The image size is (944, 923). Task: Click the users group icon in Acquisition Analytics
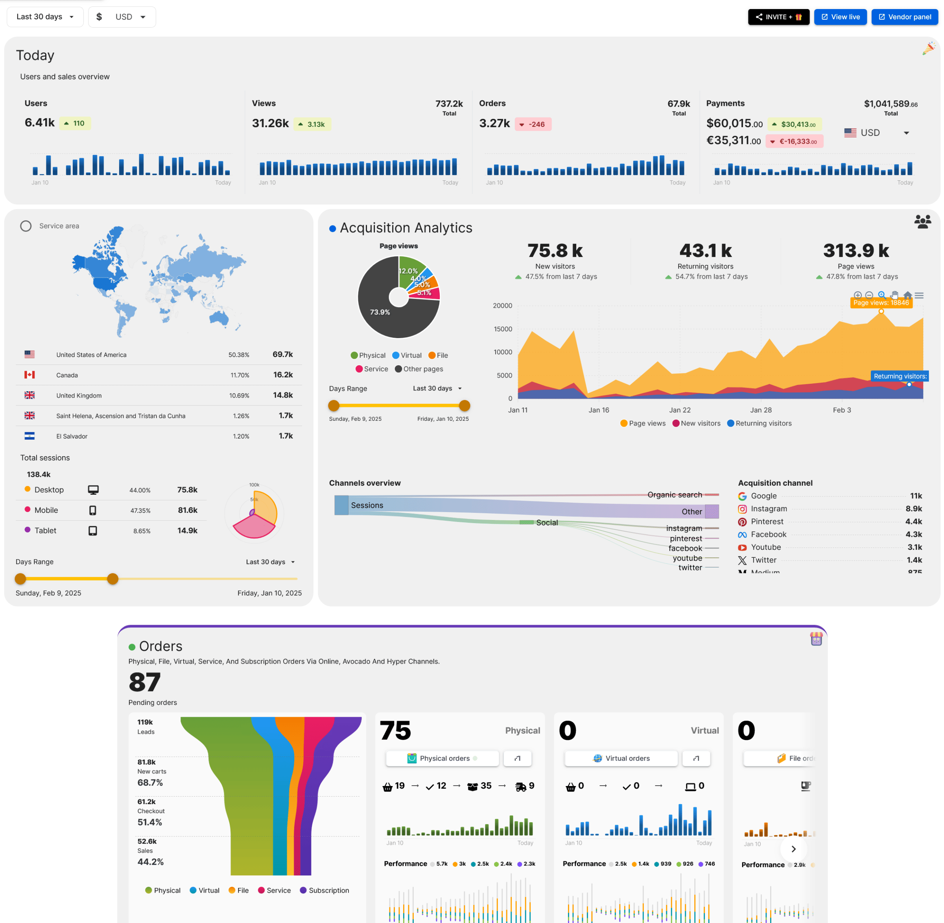[922, 222]
